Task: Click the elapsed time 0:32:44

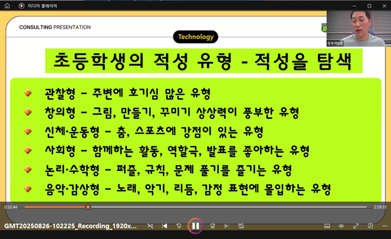Action: pyautogui.click(x=11, y=207)
